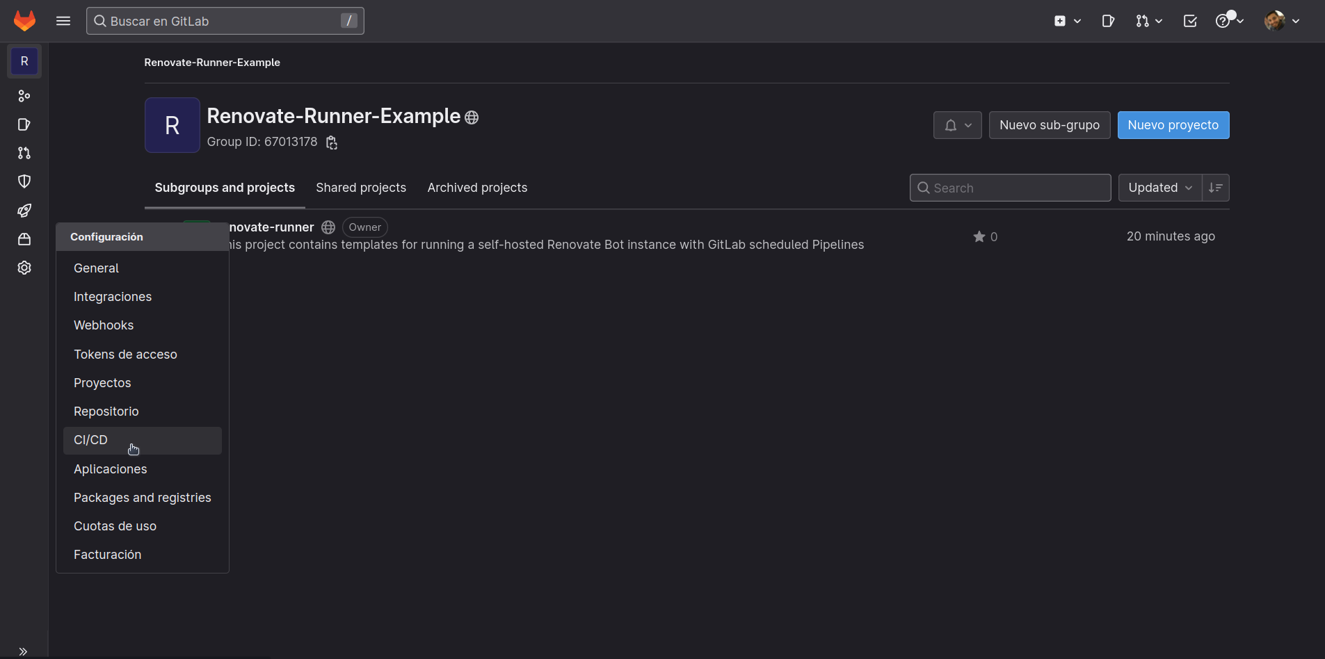Select General in Configuración menu

pos(143,268)
